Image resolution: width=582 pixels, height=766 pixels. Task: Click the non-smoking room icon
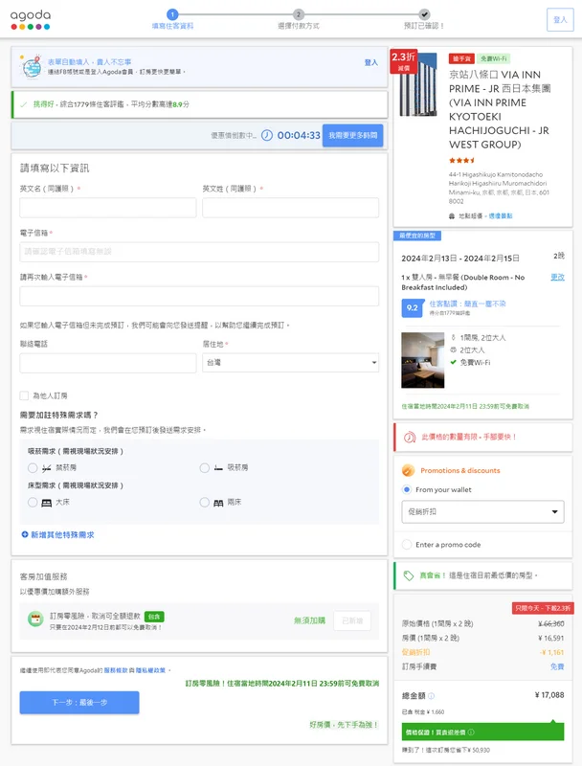46,468
